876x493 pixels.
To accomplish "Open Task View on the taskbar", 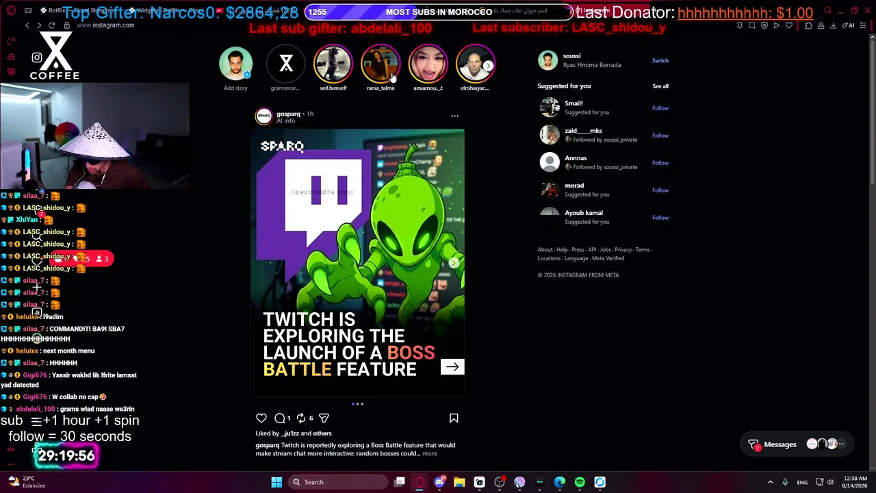I will pos(400,482).
